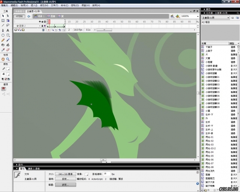The width and height of the screenshot is (240, 192).
Task: Click the Add Motion Guide icon
Action: 19,30
